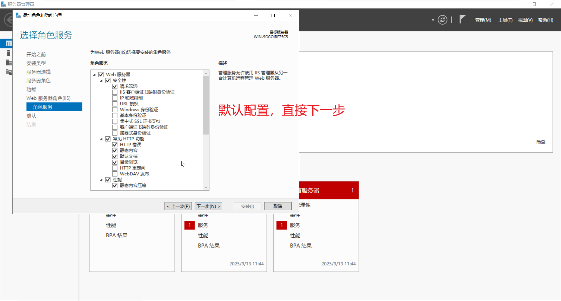Screen dimensions: 561x301
Task: Click the Server Manager icon in the taskbar title
Action: (3, 4)
